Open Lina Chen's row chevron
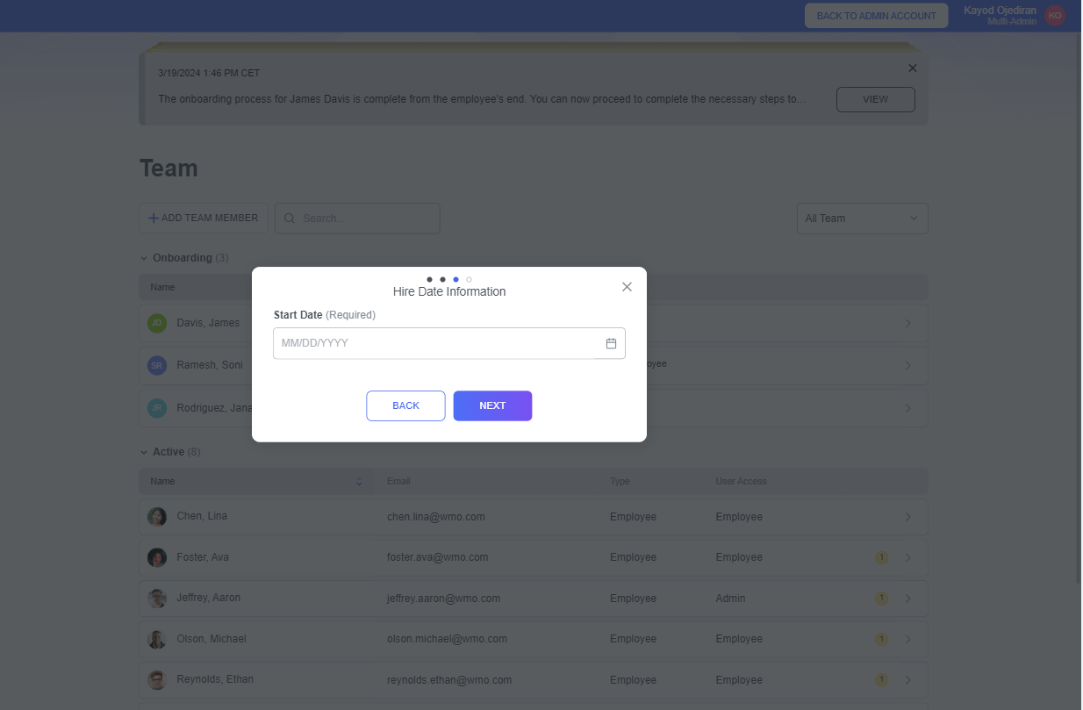The height and width of the screenshot is (710, 1083). [908, 517]
